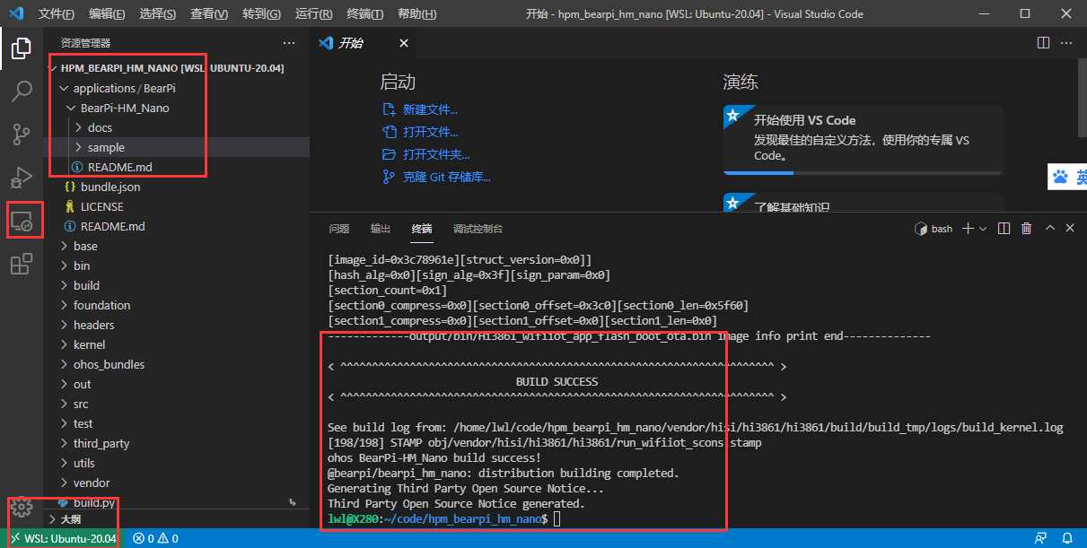Maximize the panel size with chevron up
Screen dimensions: 1087x548
coord(1049,229)
